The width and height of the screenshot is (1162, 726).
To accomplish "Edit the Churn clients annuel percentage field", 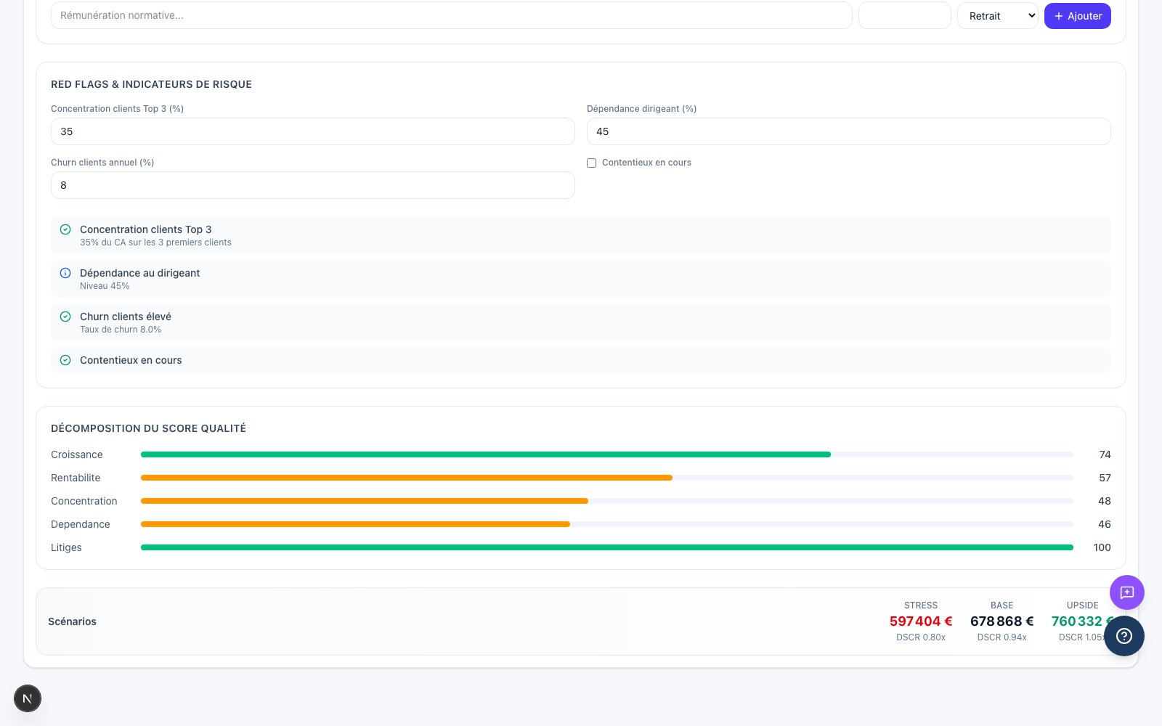I will pyautogui.click(x=313, y=185).
